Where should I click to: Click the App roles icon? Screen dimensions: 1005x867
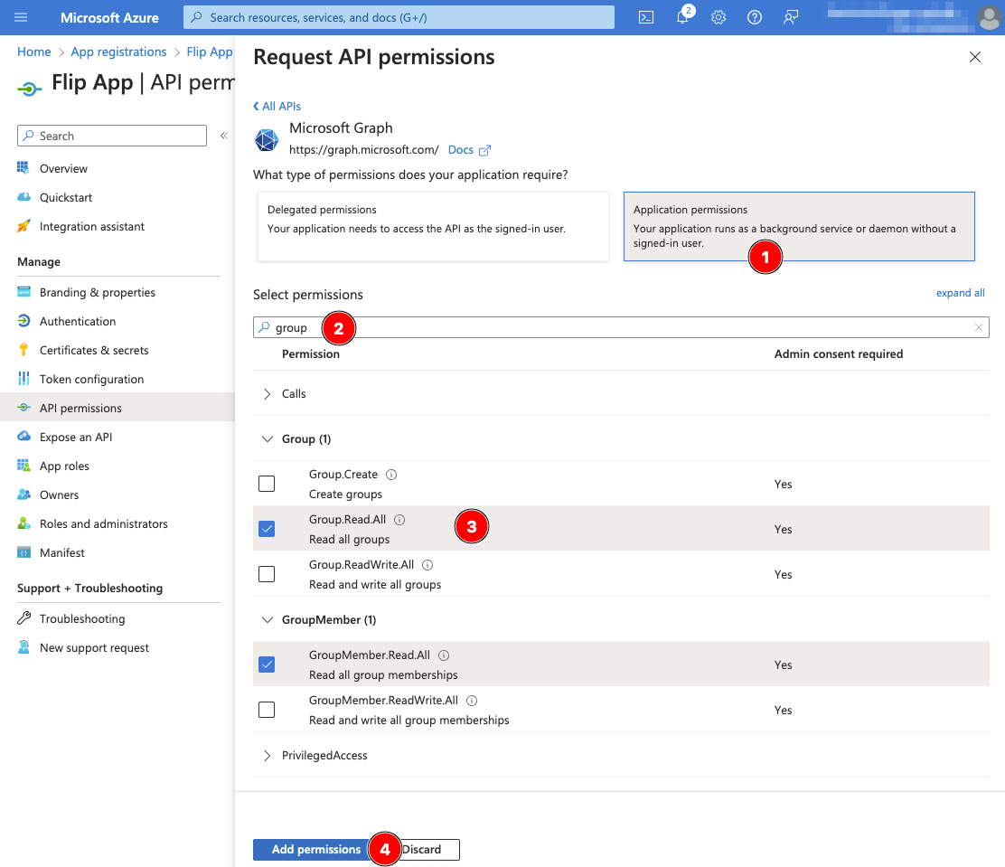23,466
